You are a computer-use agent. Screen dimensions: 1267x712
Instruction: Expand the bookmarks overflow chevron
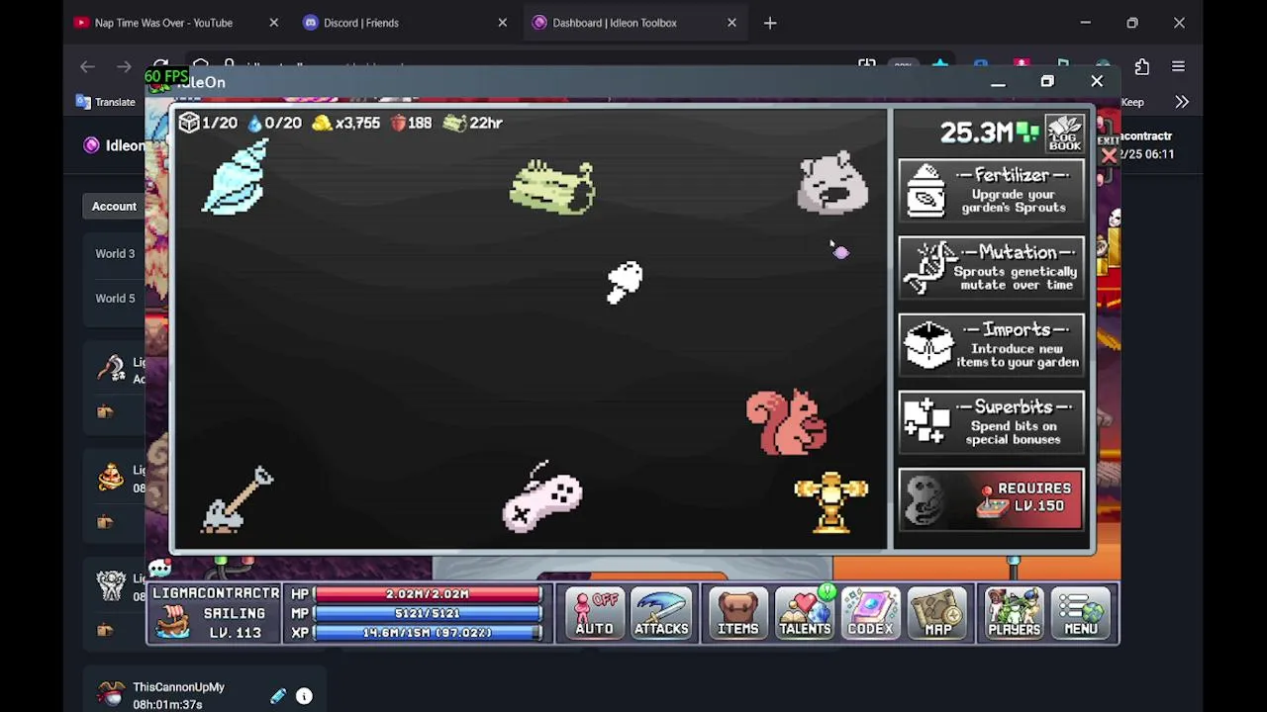coord(1182,102)
